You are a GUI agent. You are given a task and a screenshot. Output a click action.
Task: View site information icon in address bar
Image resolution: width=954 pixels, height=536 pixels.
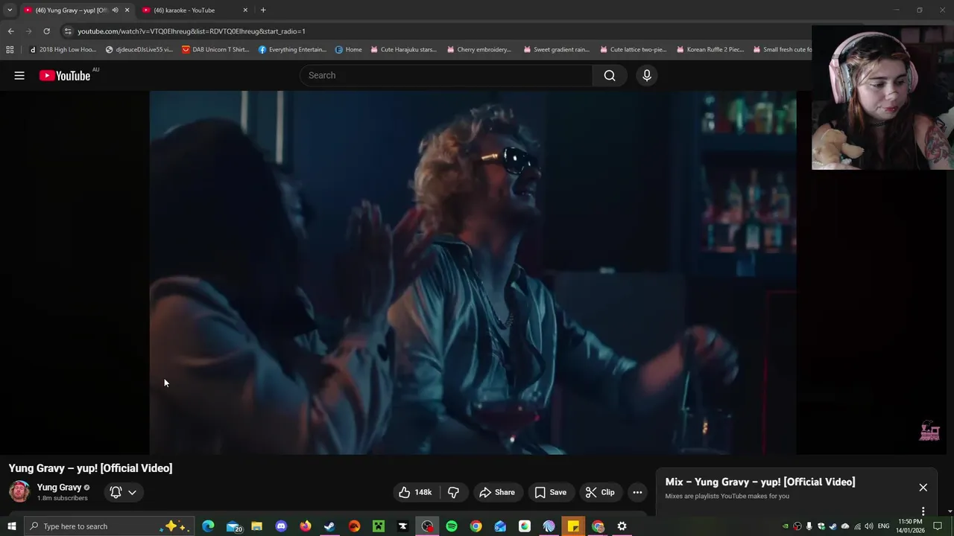(x=68, y=31)
